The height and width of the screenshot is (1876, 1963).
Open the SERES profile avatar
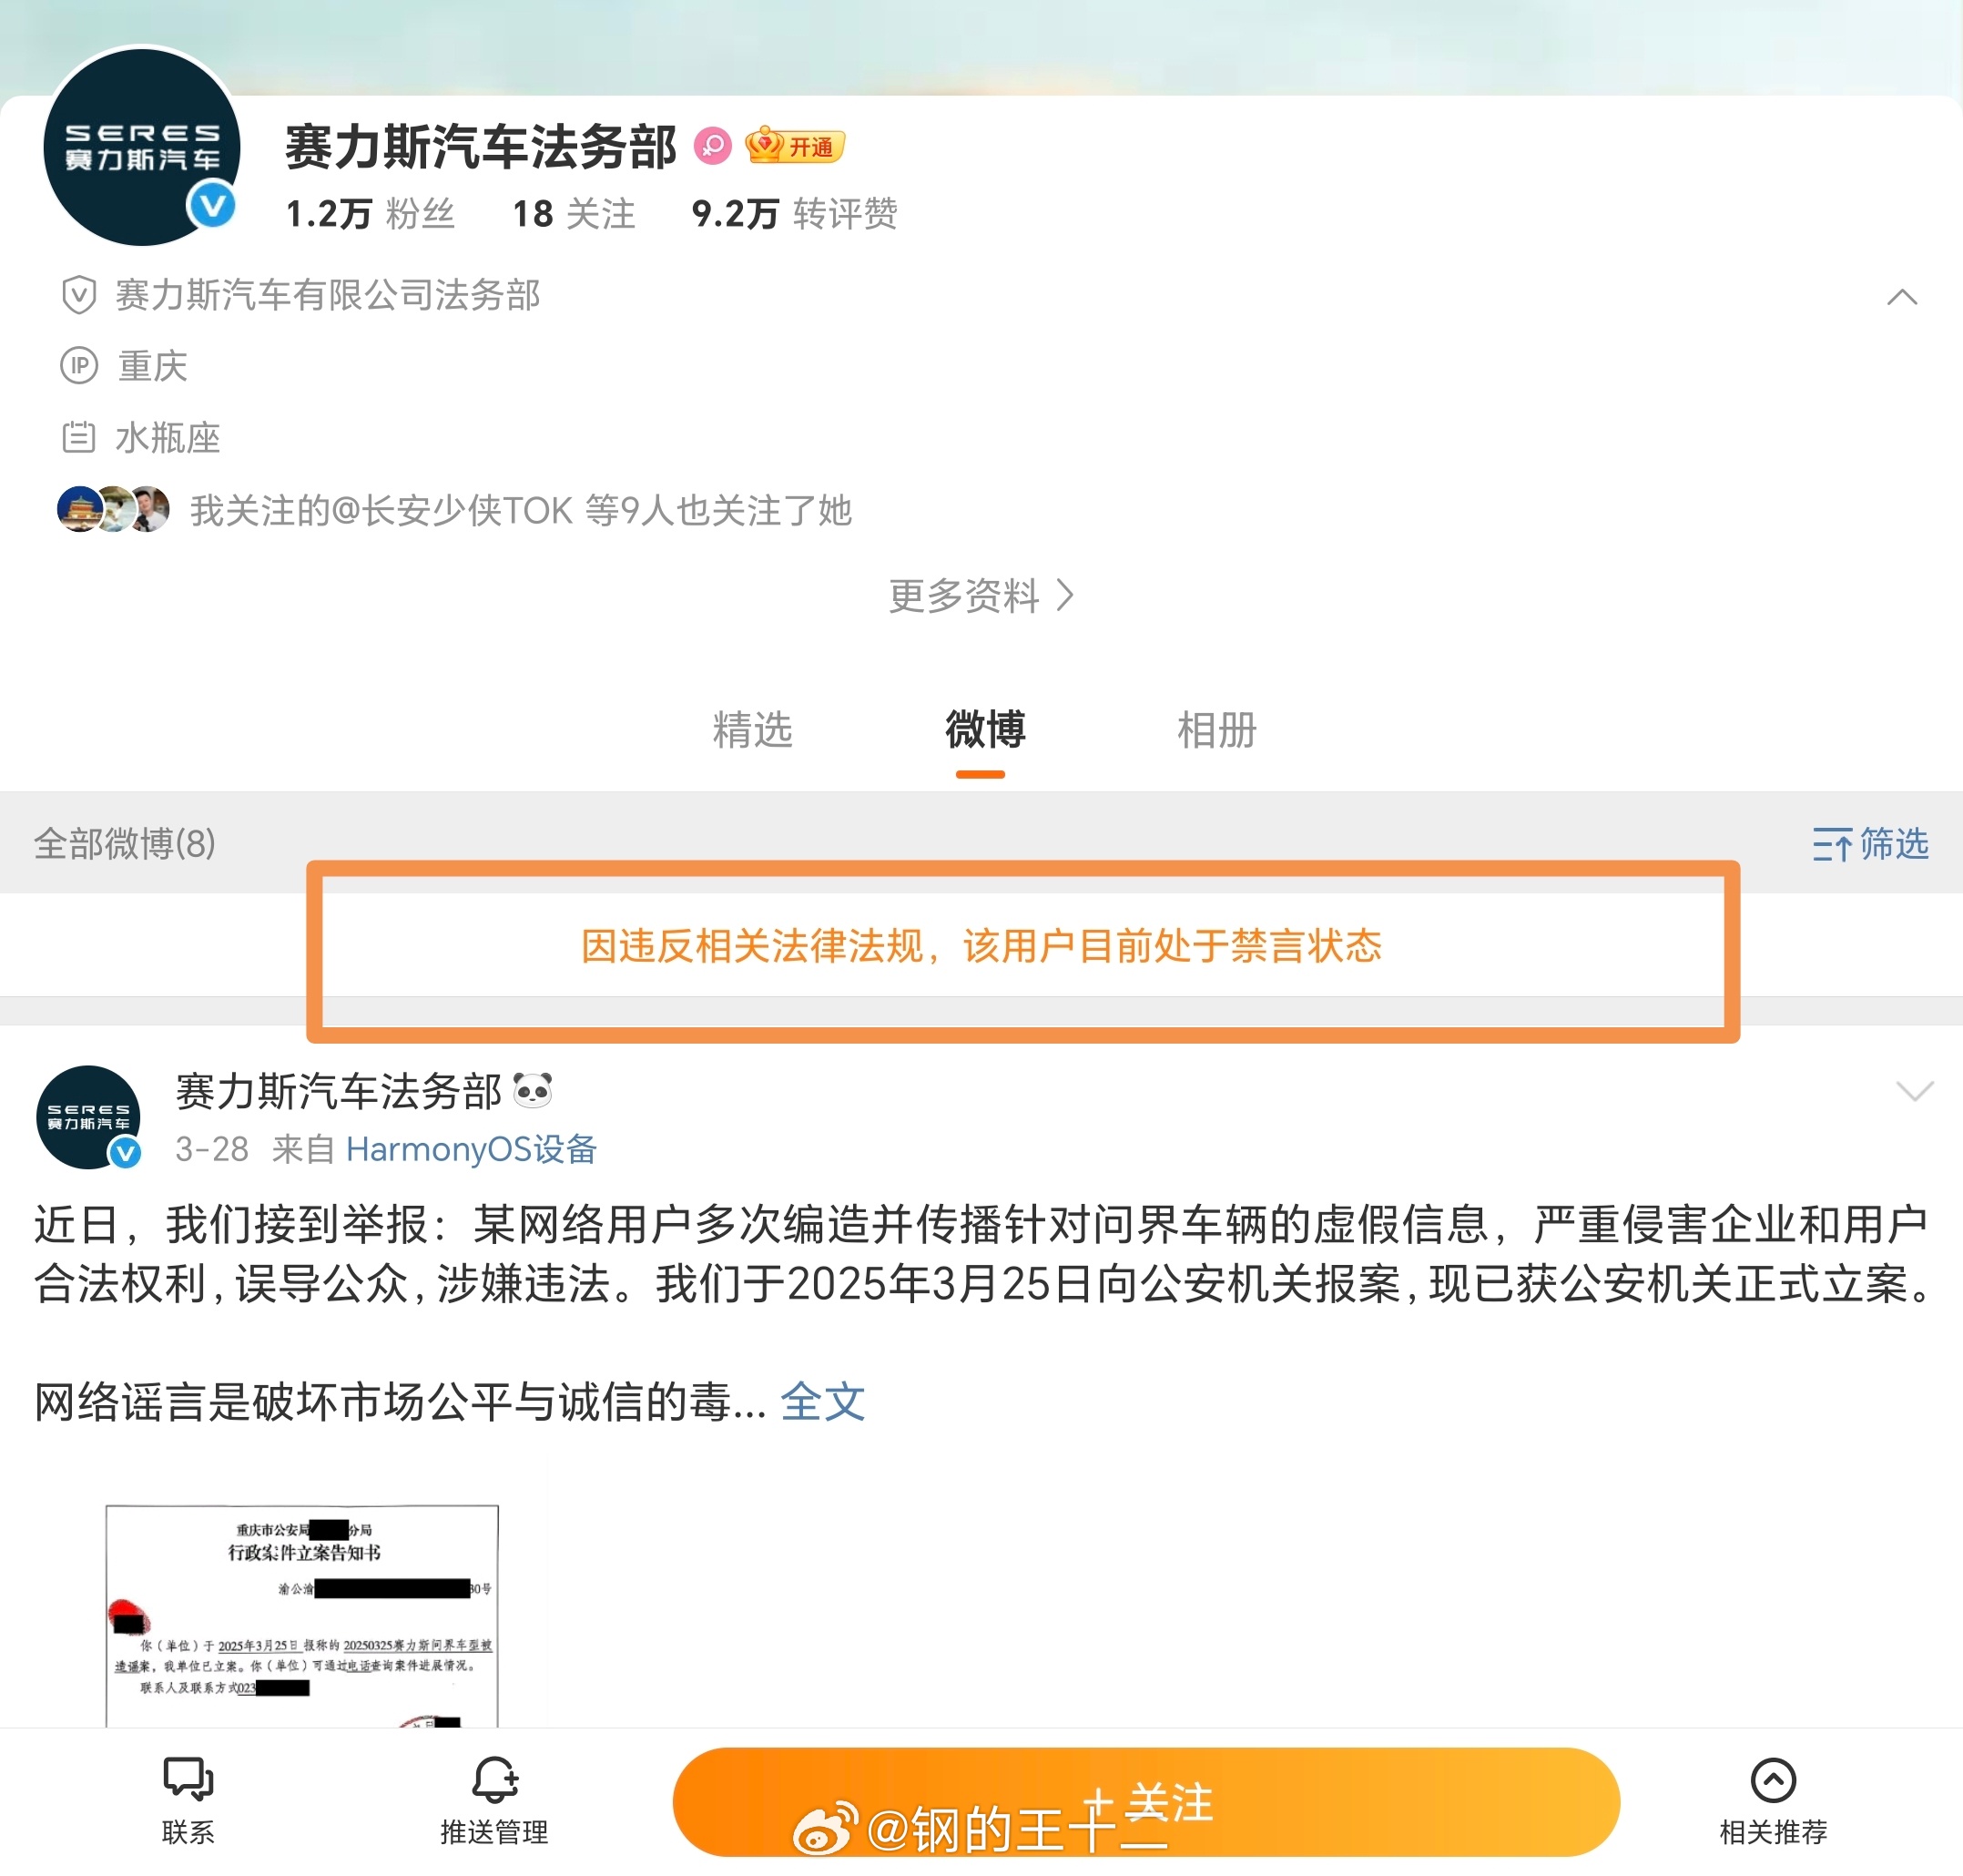(142, 147)
